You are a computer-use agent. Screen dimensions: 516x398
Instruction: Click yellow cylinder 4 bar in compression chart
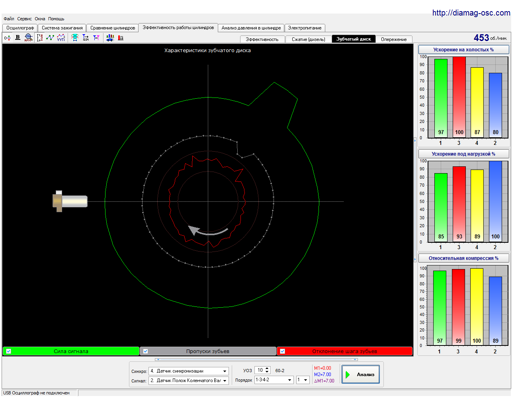coord(477,306)
